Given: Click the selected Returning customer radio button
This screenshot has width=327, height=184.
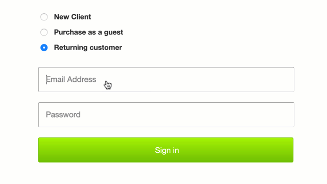Looking at the screenshot, I should point(44,48).
